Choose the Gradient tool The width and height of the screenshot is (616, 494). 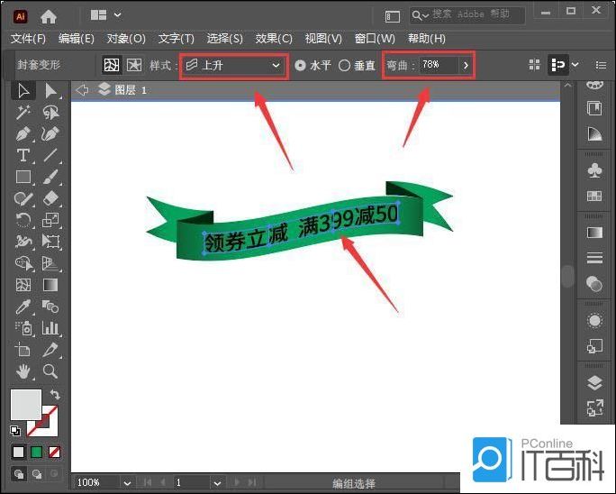(50, 284)
